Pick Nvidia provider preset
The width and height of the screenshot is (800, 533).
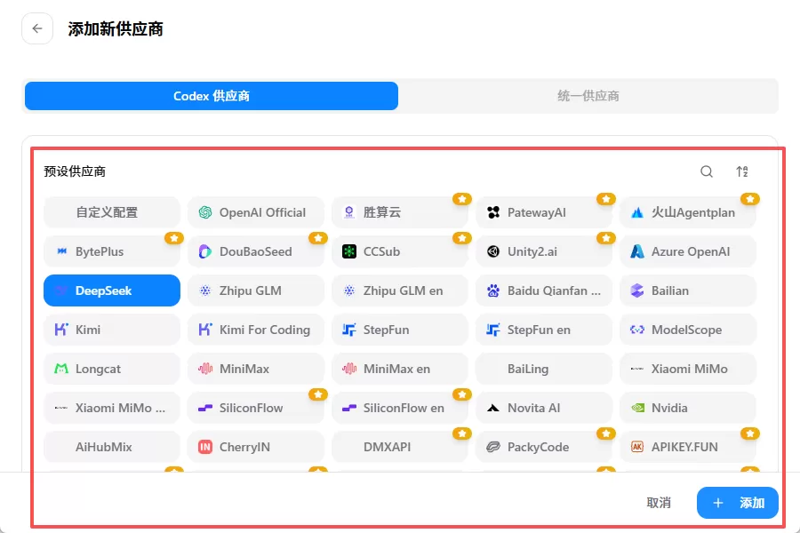coord(688,408)
